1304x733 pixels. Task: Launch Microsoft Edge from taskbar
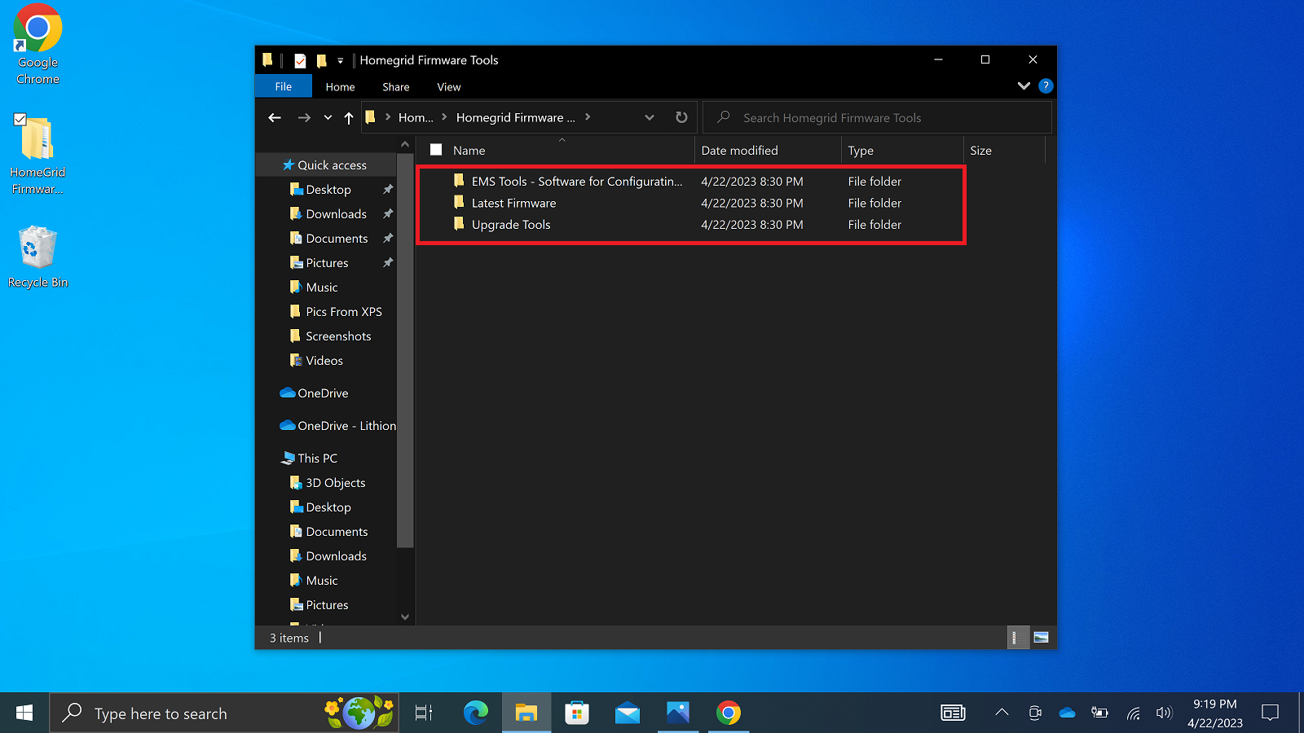coord(476,713)
